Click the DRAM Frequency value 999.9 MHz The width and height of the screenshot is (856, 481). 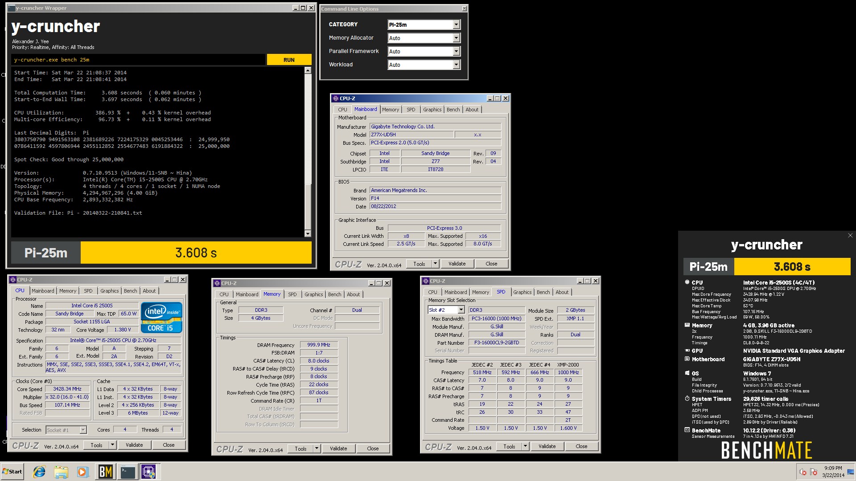[319, 345]
